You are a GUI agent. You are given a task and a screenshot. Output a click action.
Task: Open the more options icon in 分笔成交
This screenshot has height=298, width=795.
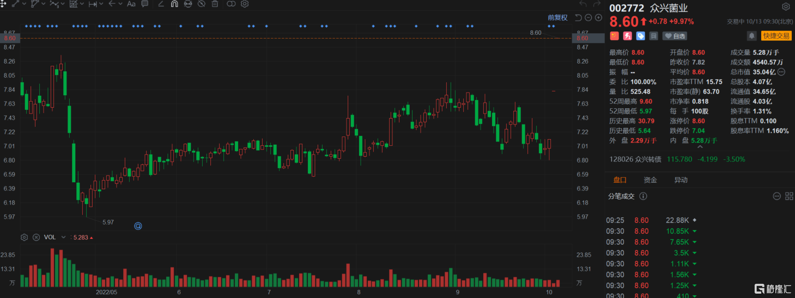(777, 196)
